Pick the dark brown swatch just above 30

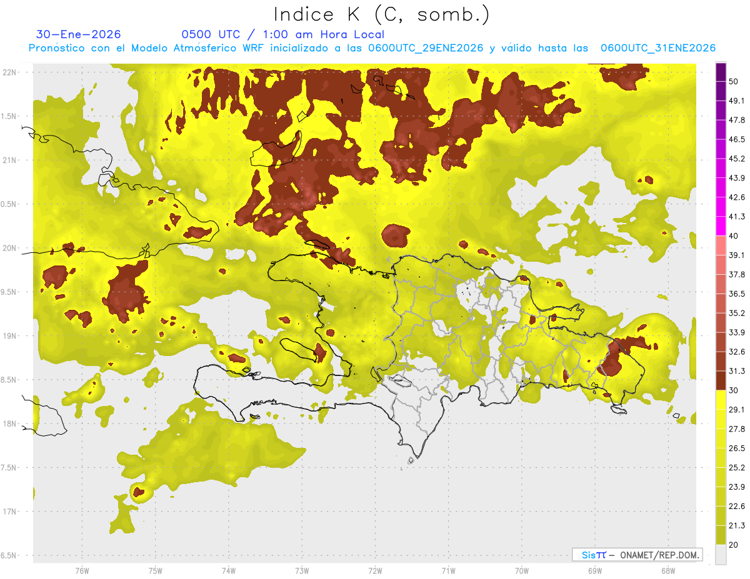[721, 380]
